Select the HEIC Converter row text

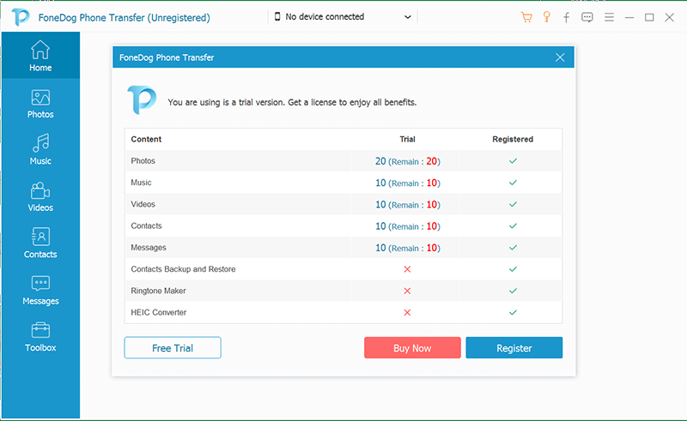point(159,312)
